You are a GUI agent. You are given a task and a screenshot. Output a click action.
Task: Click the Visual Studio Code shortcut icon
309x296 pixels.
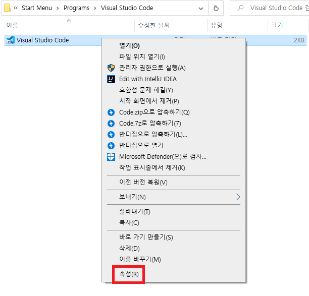[x=10, y=40]
